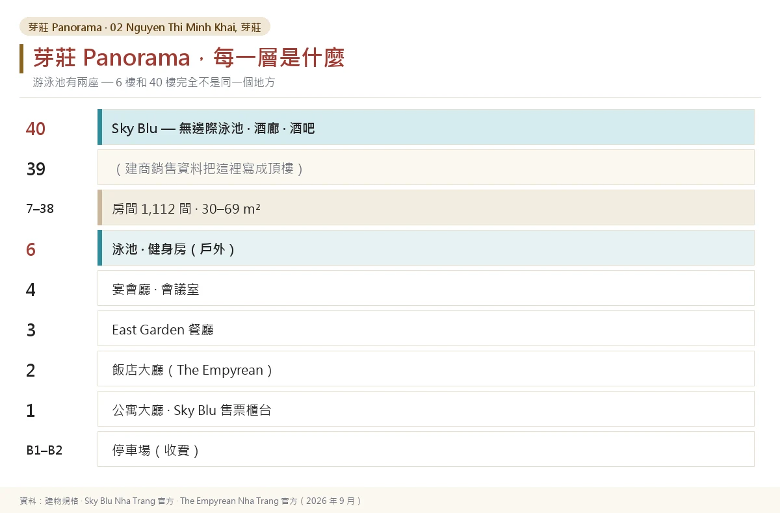
Task: Select the floor 6 泳池 · 健身房 row
Action: (x=426, y=248)
